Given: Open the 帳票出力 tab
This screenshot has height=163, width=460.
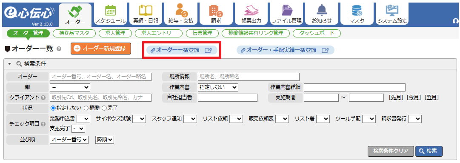Looking at the screenshot, I should (251, 14).
